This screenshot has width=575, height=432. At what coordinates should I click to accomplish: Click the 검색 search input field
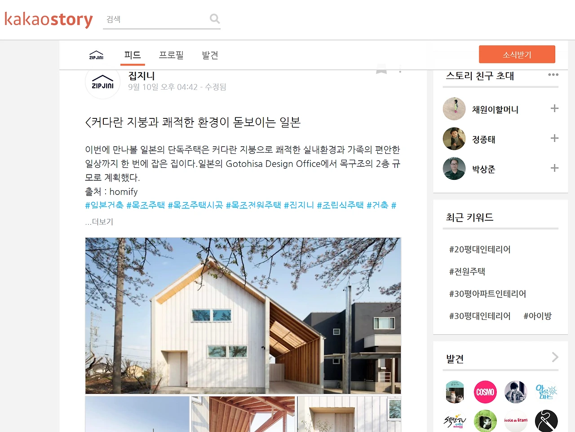(155, 19)
